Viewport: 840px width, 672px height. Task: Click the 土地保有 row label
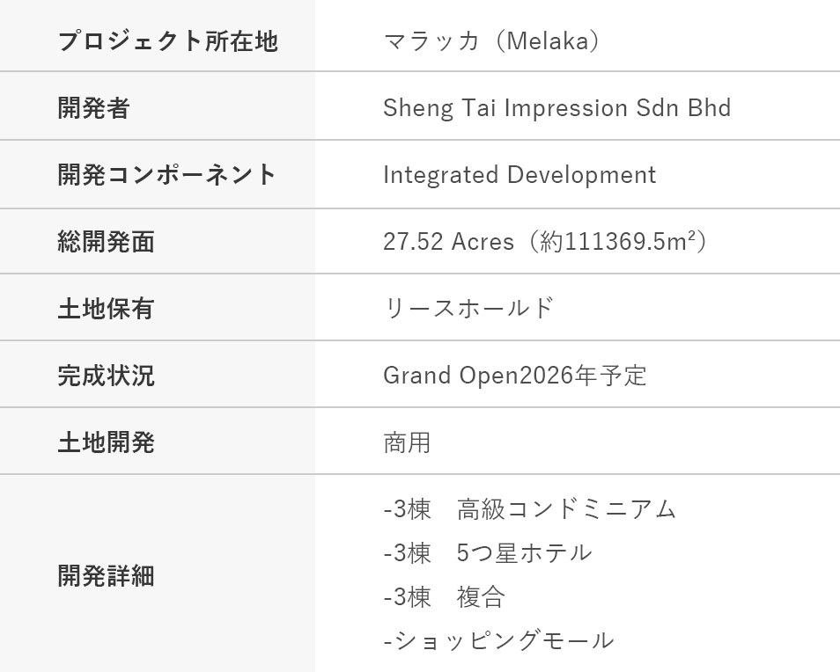pos(106,309)
